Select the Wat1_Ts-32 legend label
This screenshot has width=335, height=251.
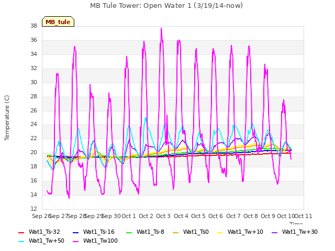coord(44,232)
